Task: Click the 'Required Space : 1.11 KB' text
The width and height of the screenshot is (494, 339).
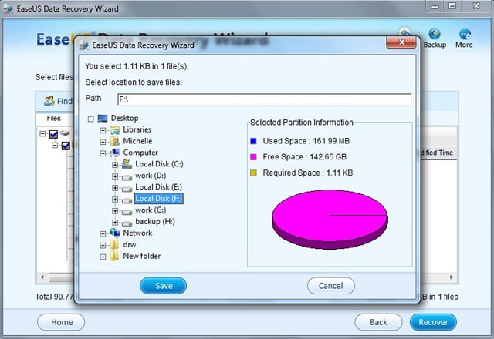Action: click(x=308, y=173)
